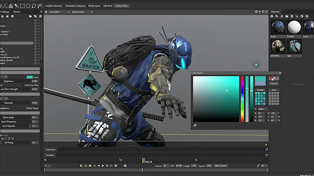The width and height of the screenshot is (314, 176).
Task: Select the lasso selection tool
Action: pos(34,6)
